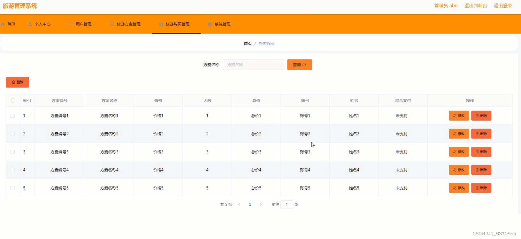
Task: Click the 是否支付 column header
Action: click(403, 101)
